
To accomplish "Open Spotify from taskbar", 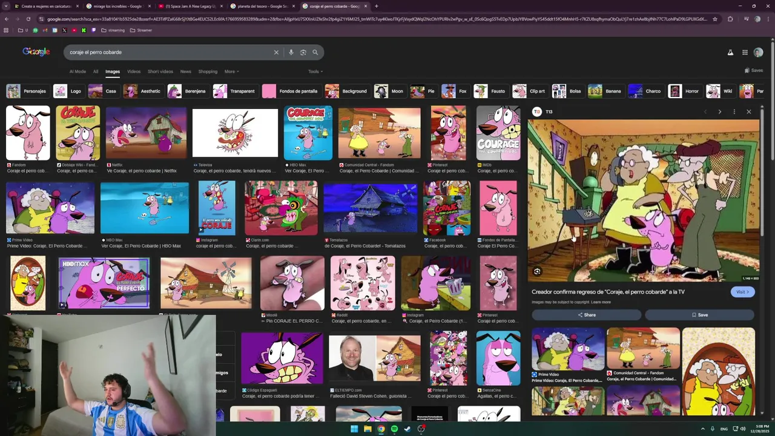I will coord(394,429).
